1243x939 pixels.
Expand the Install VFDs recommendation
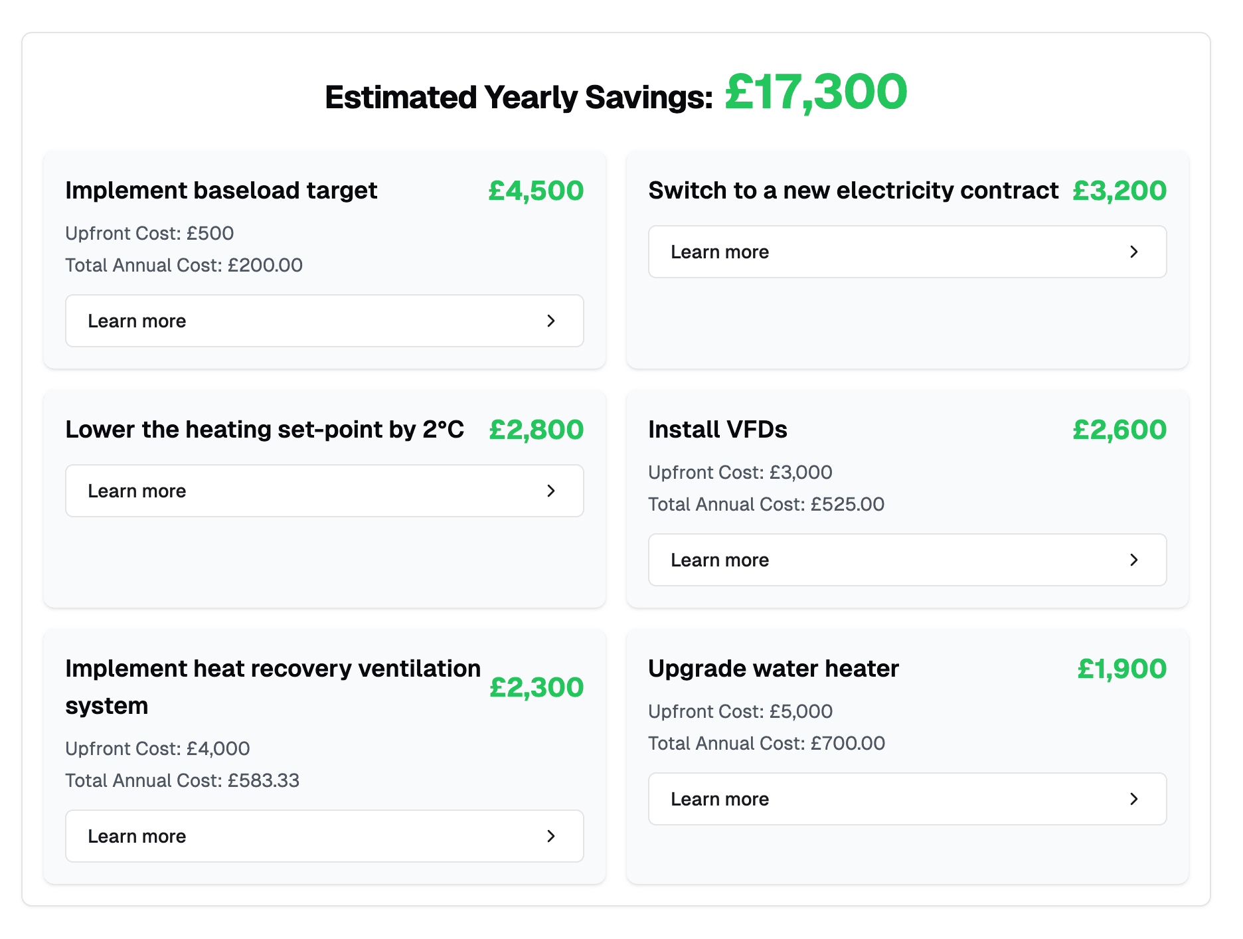tap(907, 560)
